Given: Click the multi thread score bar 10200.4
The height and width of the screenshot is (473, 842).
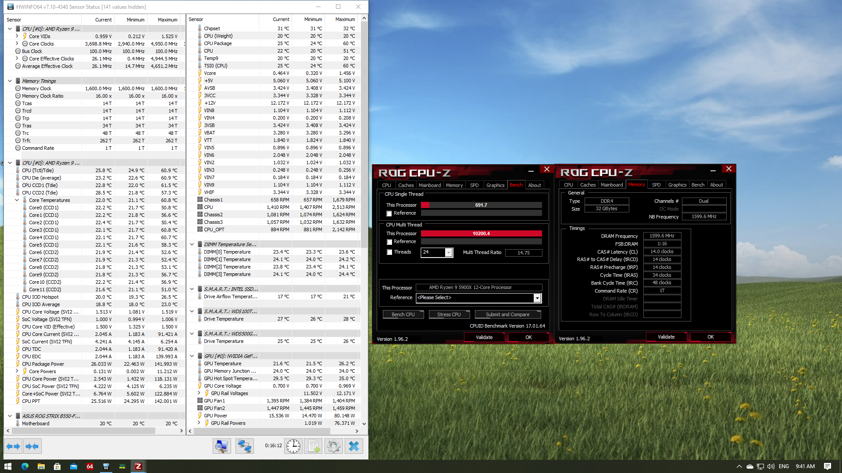Looking at the screenshot, I should (481, 233).
